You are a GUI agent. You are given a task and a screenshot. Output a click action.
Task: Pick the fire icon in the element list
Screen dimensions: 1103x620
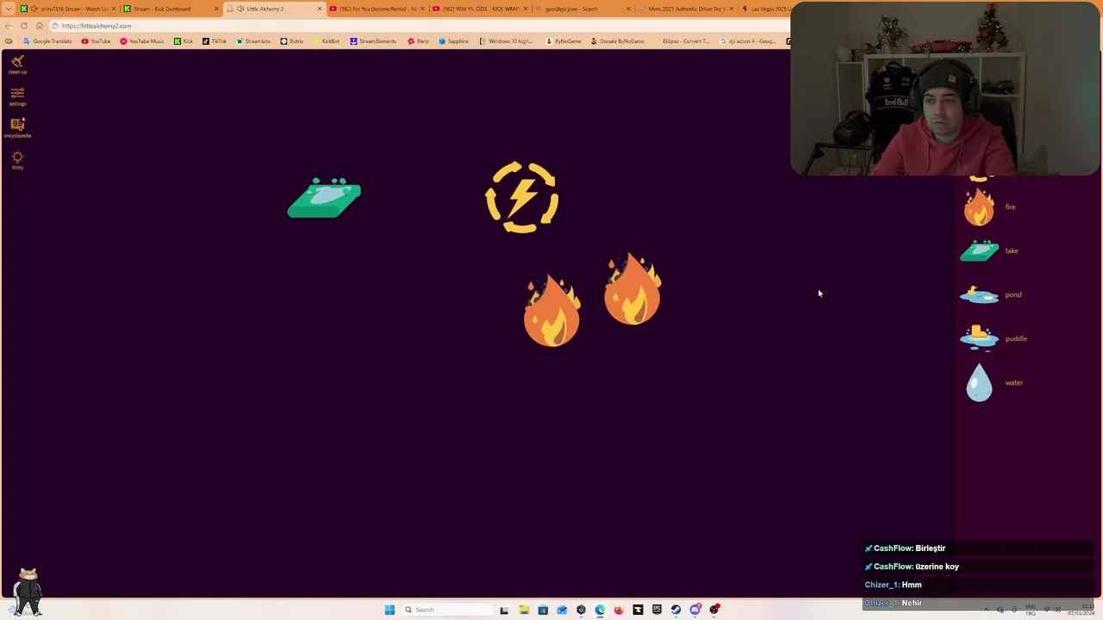pos(979,207)
